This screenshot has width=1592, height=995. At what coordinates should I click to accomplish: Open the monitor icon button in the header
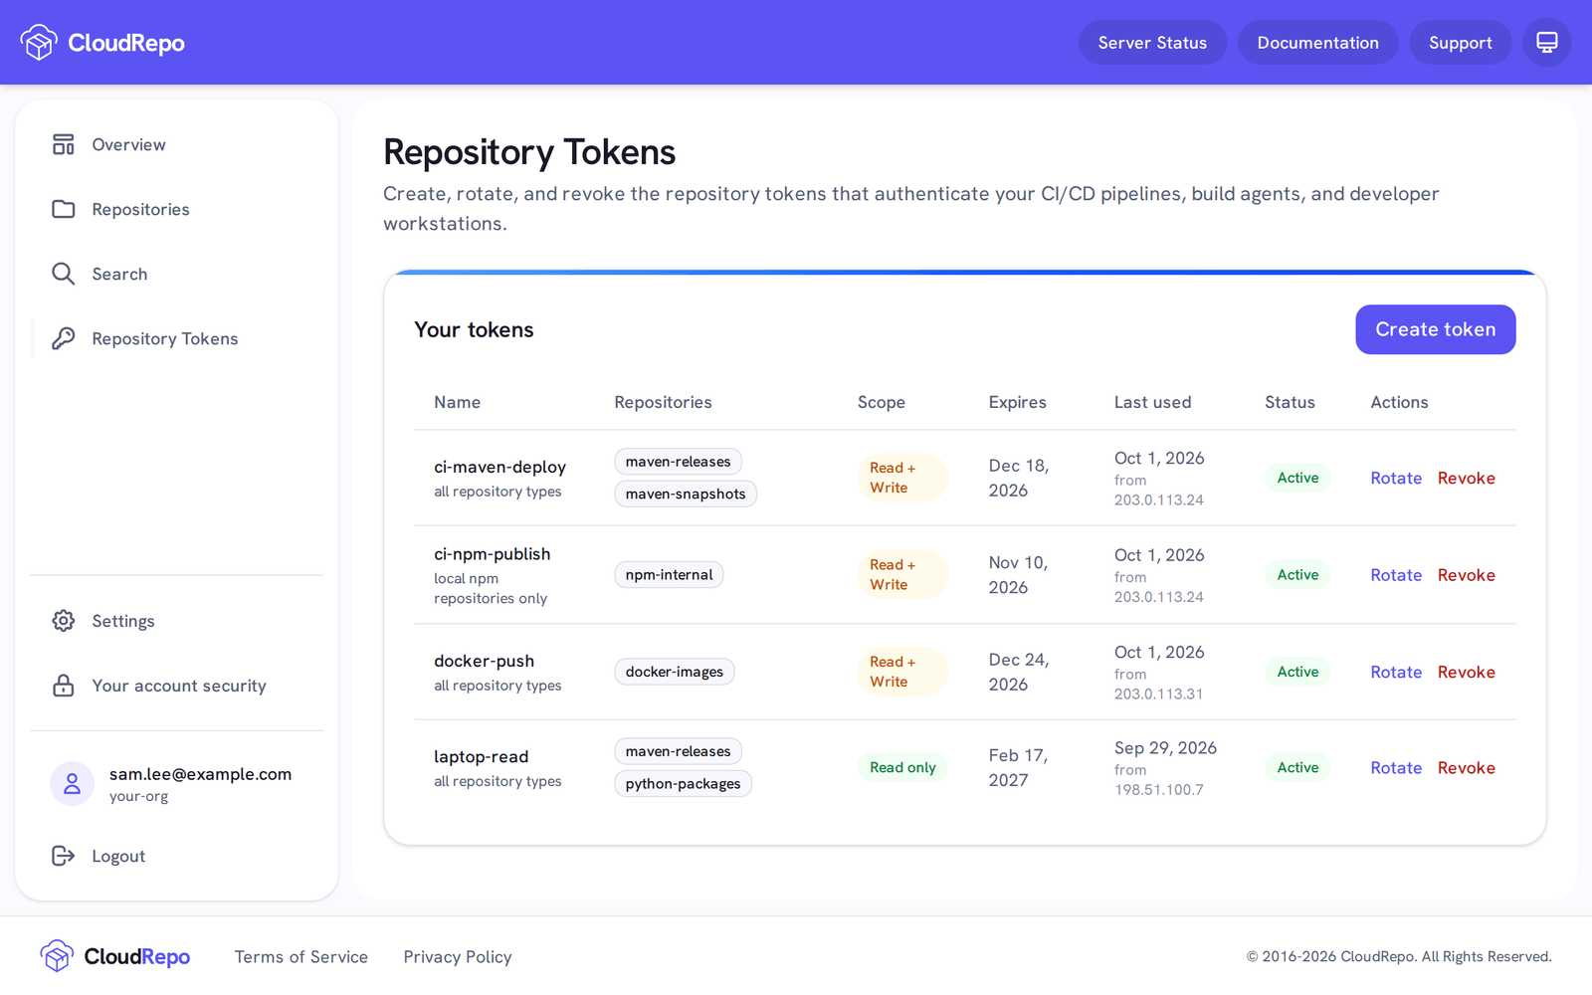(1547, 43)
